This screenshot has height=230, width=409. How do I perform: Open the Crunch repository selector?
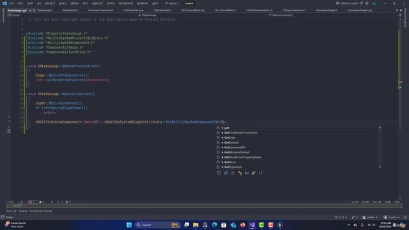[392, 217]
